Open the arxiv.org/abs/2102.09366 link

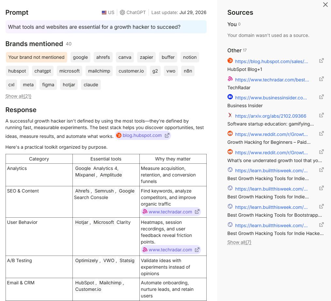coord(270,116)
